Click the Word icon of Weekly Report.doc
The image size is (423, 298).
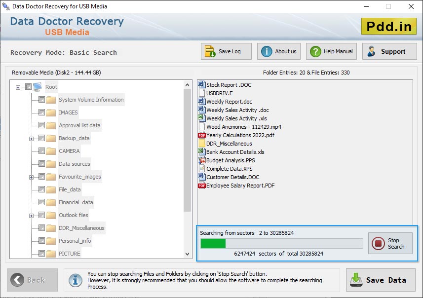201,102
